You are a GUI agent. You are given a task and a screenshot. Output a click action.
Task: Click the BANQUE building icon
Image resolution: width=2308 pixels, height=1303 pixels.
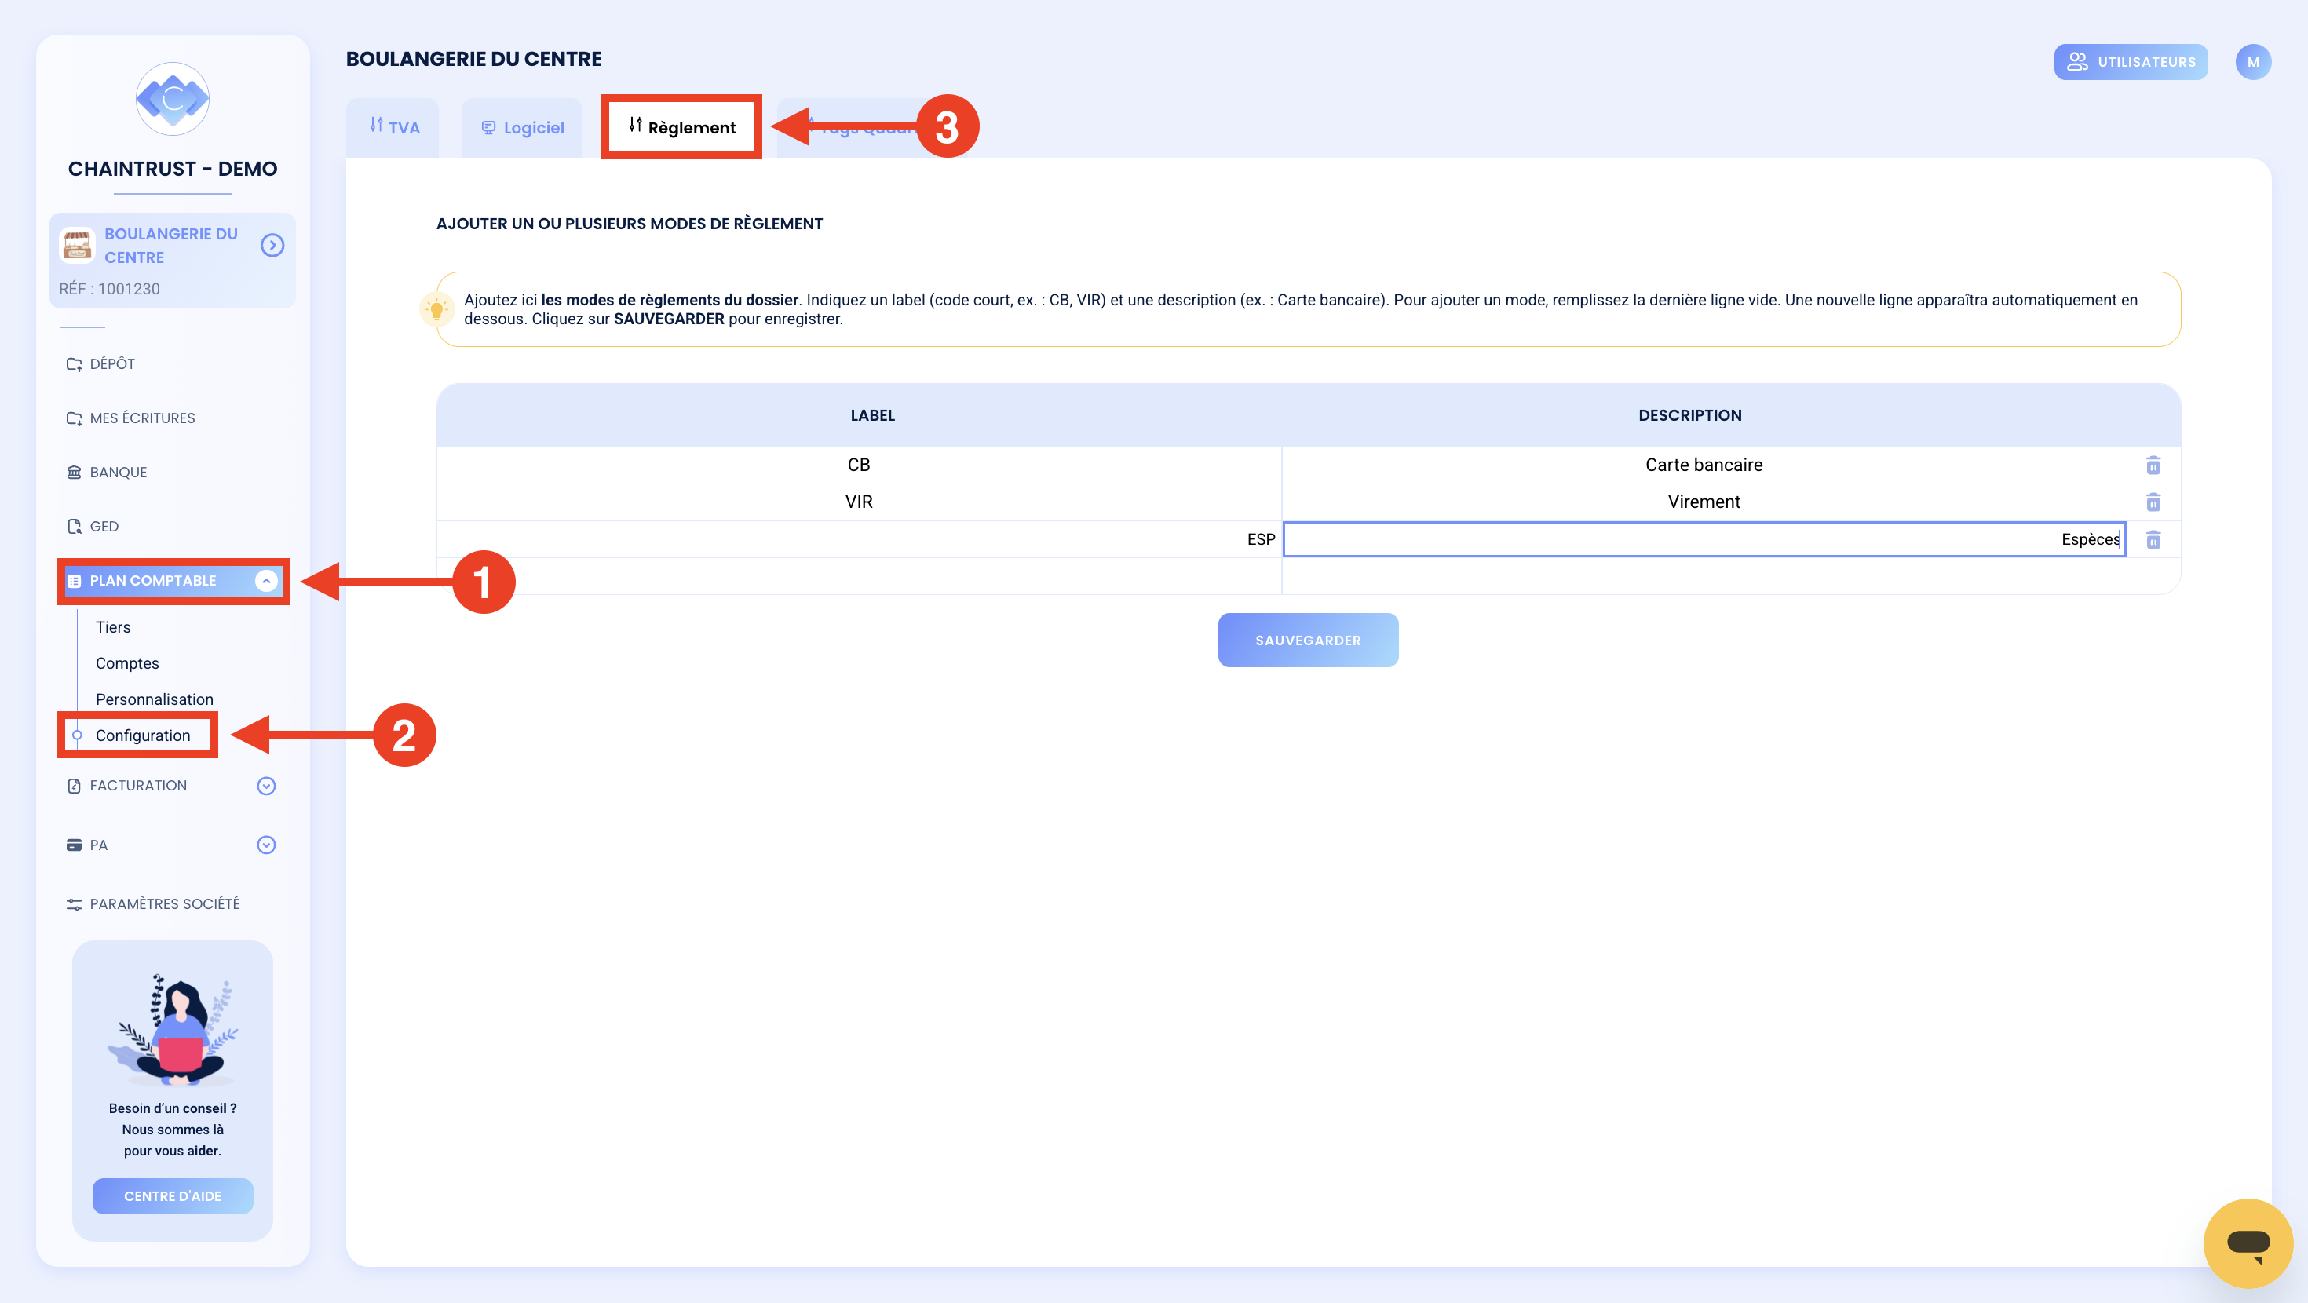[75, 473]
